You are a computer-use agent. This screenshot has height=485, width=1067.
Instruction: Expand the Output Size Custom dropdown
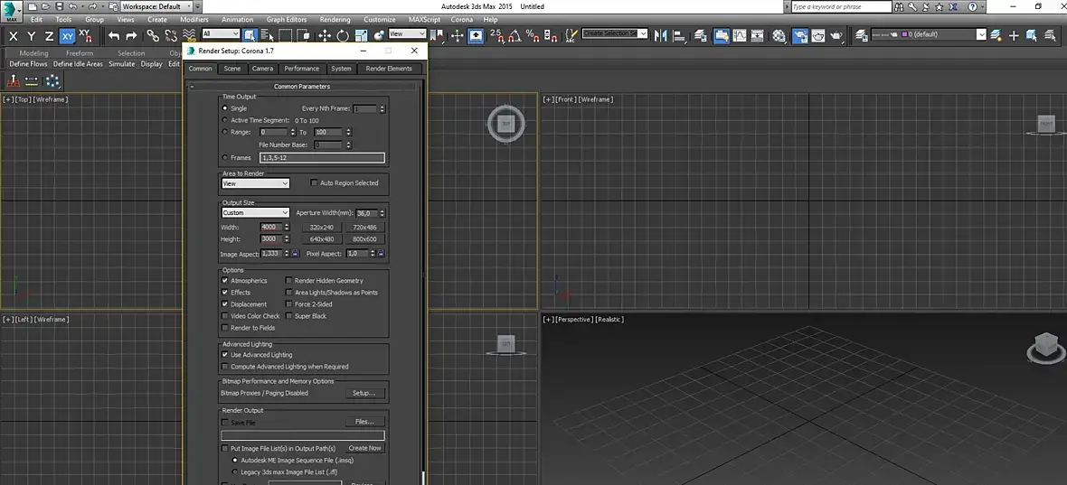pyautogui.click(x=256, y=213)
